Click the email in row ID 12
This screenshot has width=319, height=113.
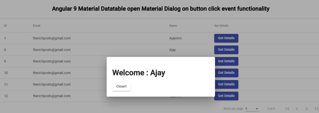coord(52,96)
